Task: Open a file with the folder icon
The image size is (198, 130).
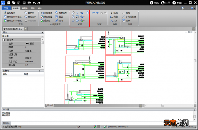Action: [x=14, y=3]
